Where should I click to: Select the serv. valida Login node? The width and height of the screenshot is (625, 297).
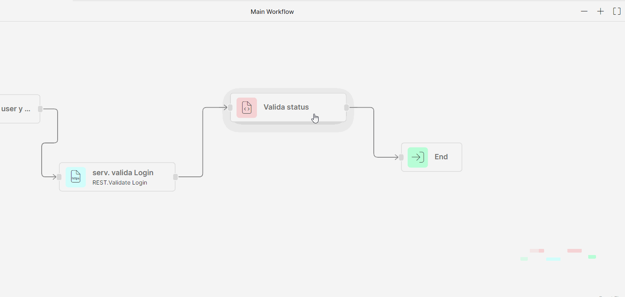pos(123,176)
